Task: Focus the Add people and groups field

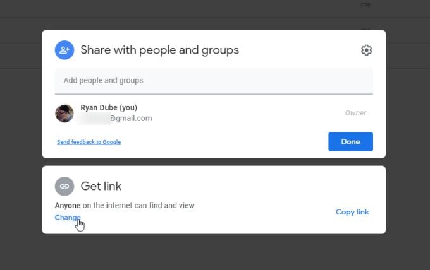Action: 214,81
